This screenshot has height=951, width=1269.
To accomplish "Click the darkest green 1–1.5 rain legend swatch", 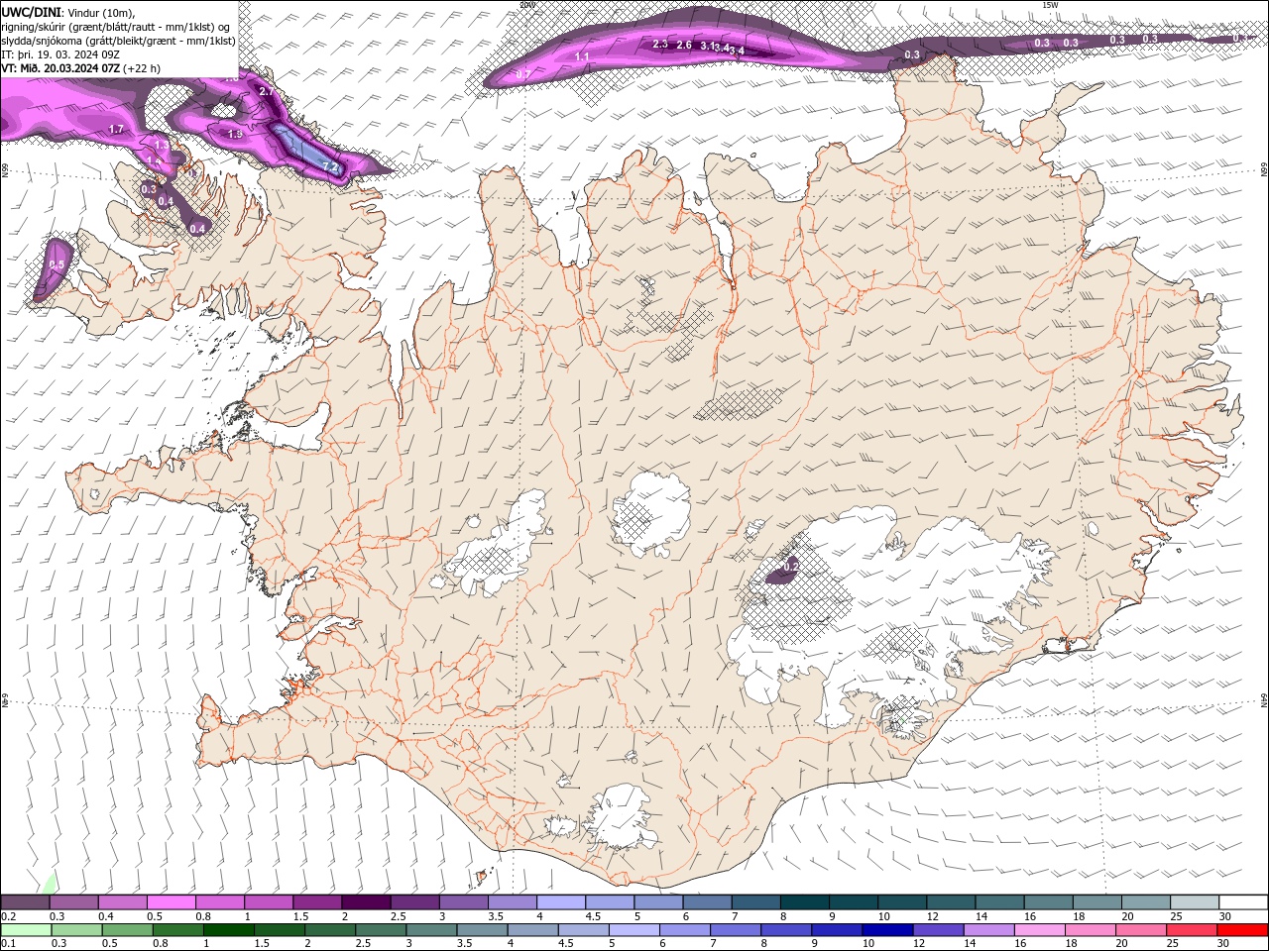I will (x=229, y=930).
